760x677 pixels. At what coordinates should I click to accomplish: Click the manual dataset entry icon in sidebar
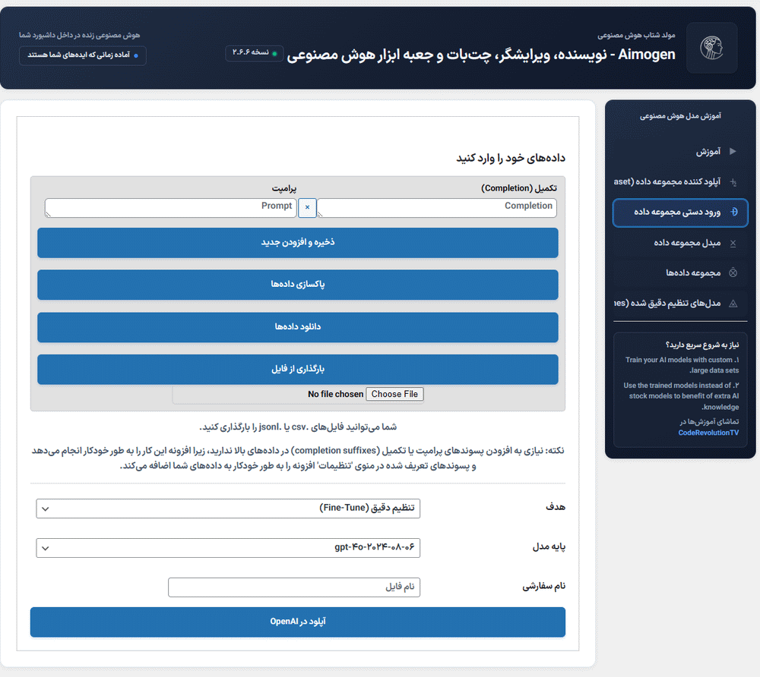coord(732,213)
